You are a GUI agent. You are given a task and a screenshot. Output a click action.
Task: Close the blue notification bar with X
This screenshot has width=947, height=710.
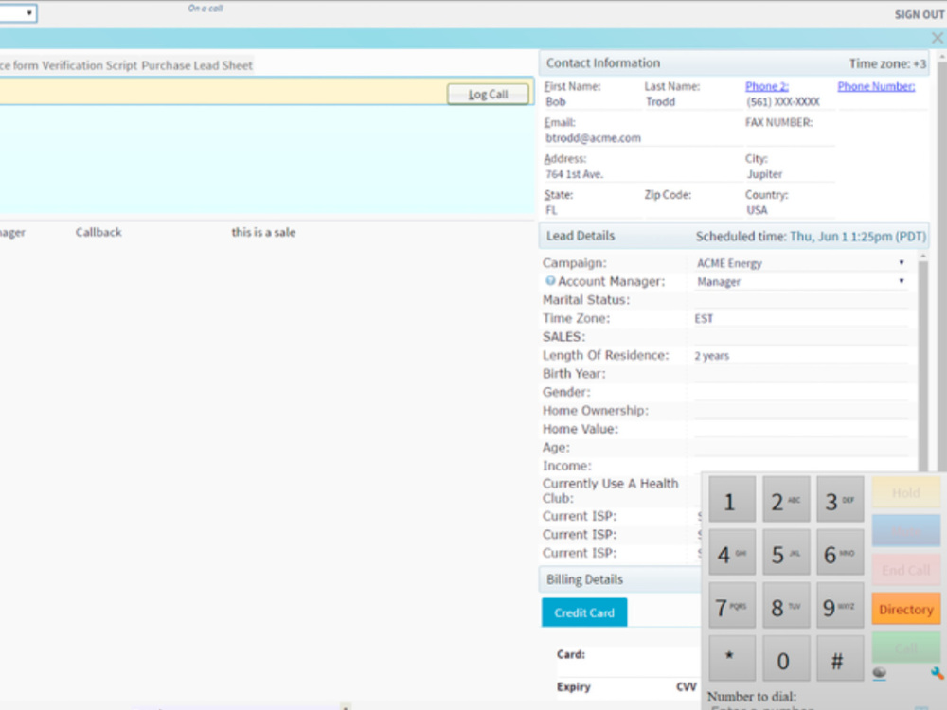pyautogui.click(x=937, y=39)
